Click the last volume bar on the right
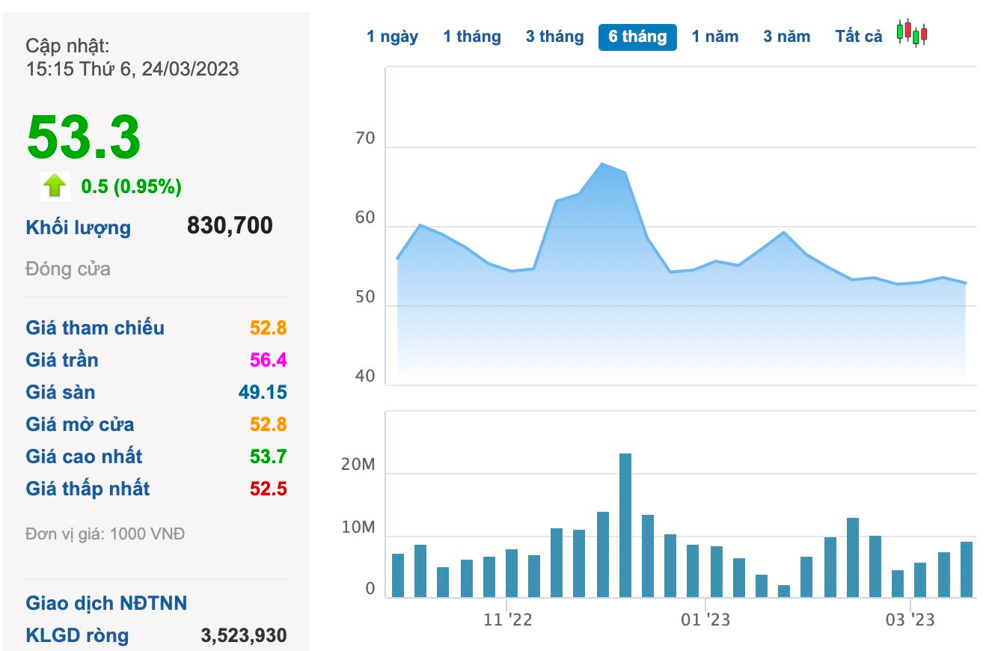 [x=967, y=569]
